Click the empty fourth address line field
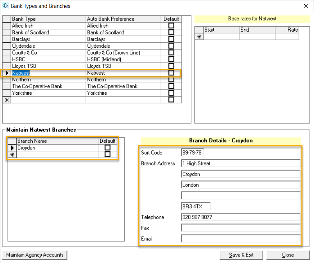 [x=241, y=196]
